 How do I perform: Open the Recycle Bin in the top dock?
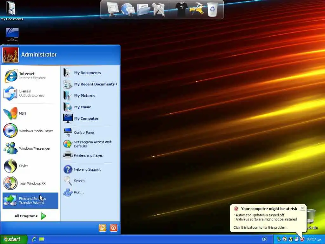tap(213, 9)
